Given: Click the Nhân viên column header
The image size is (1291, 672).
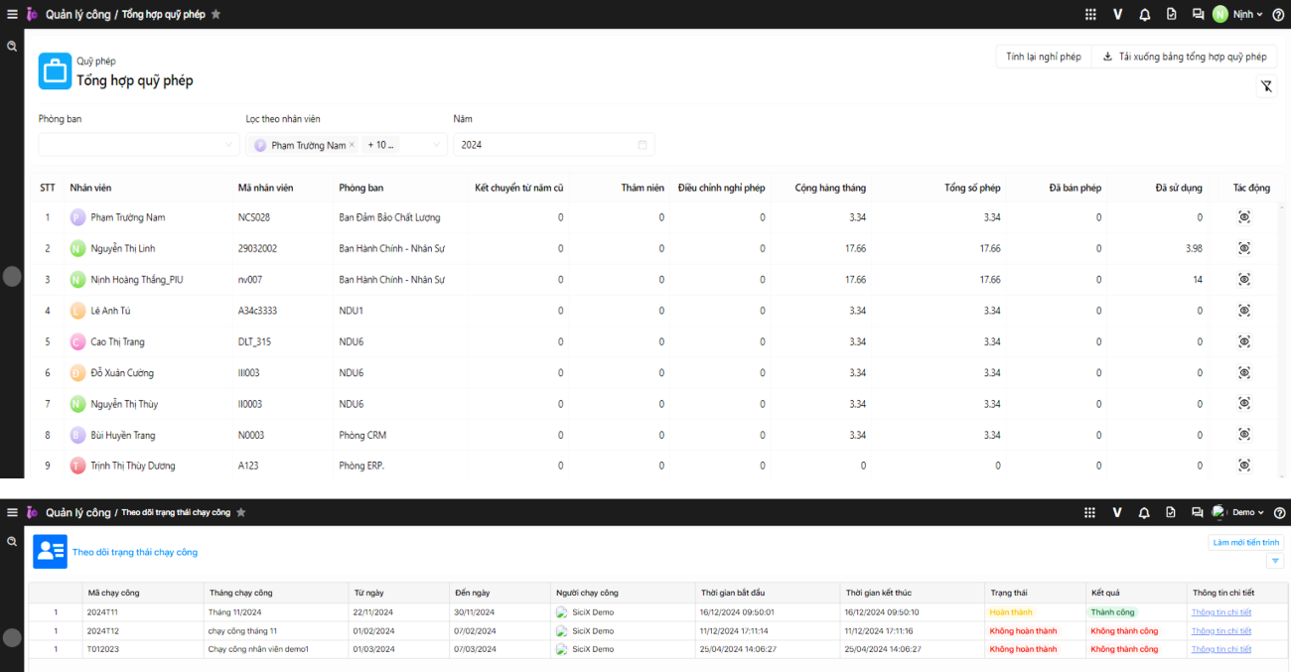Looking at the screenshot, I should coord(90,188).
